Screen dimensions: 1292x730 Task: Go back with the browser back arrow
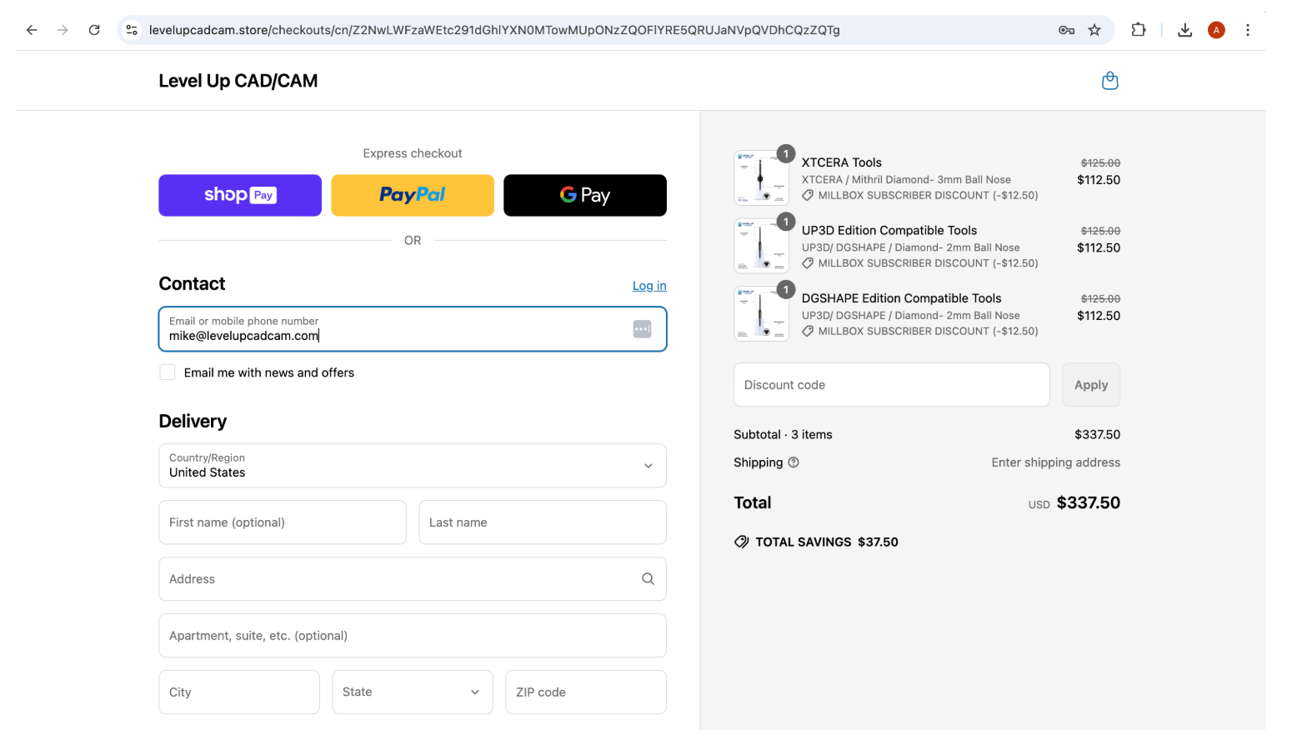(x=32, y=30)
